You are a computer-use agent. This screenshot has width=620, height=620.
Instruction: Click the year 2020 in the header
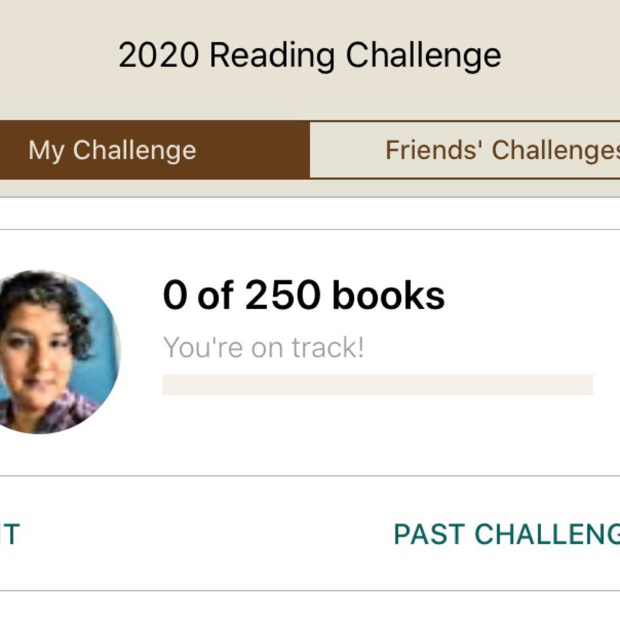[x=158, y=55]
